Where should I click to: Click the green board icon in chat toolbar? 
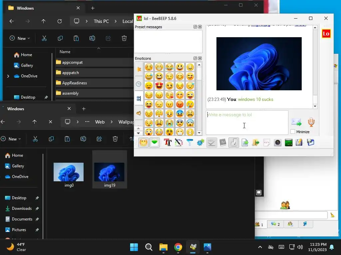pyautogui.click(x=289, y=142)
